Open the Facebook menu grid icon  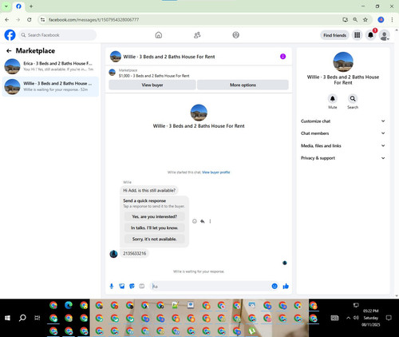tap(358, 35)
